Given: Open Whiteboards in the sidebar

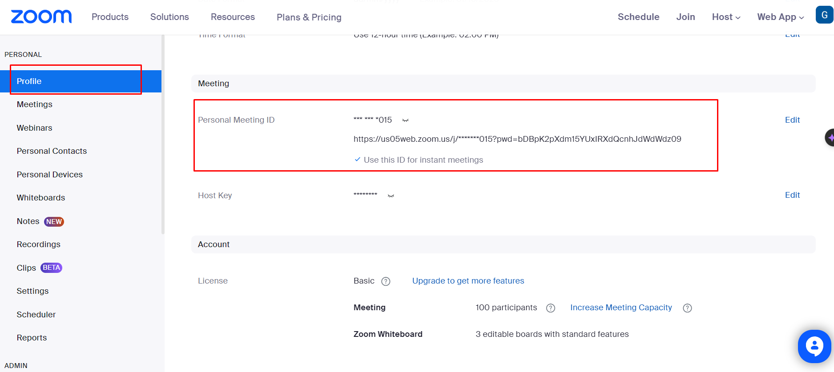Looking at the screenshot, I should [41, 198].
